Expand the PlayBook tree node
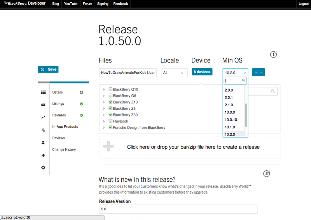This screenshot has width=311, height=220. [104, 121]
